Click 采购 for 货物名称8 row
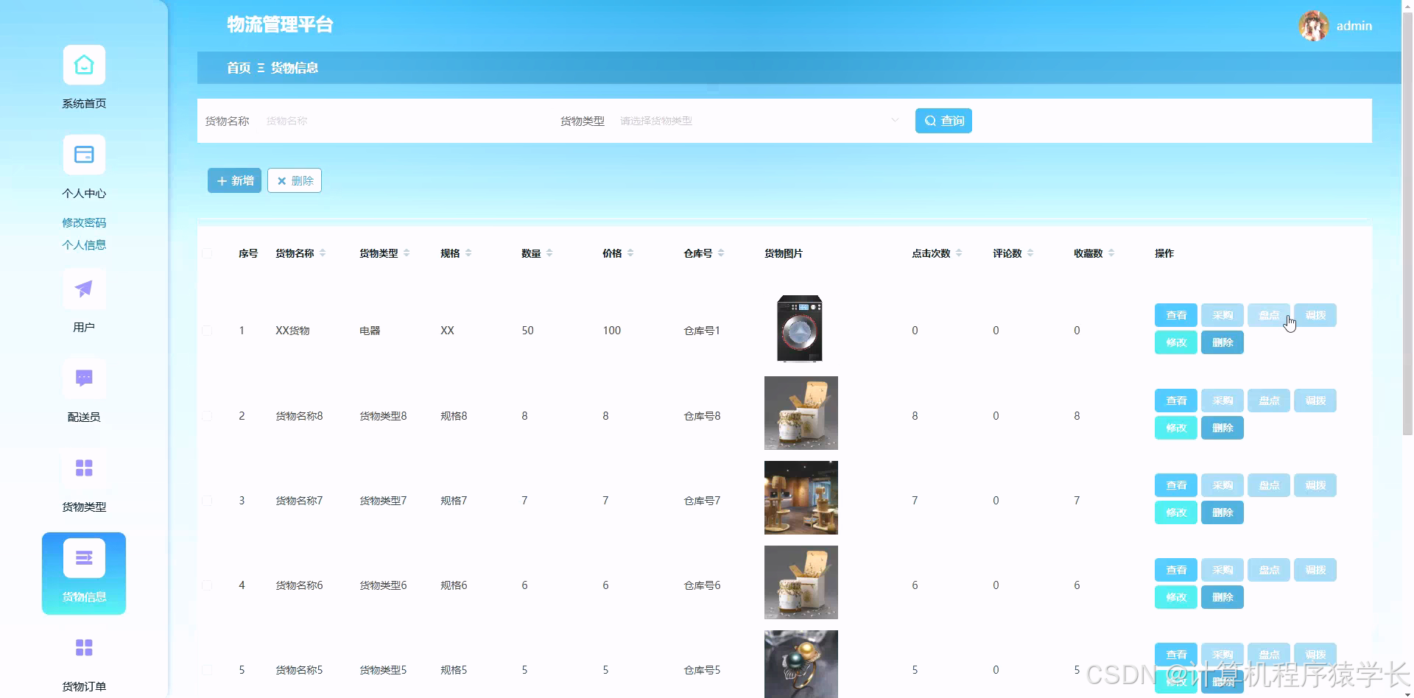 [x=1223, y=401]
